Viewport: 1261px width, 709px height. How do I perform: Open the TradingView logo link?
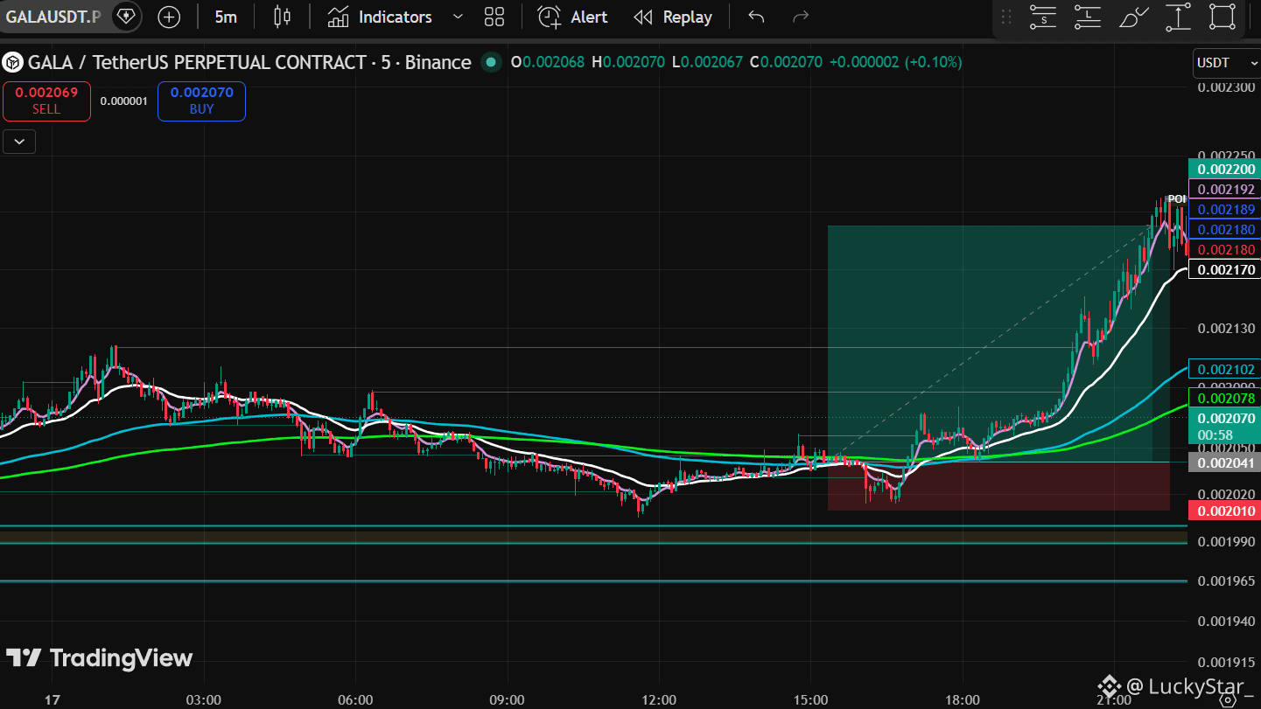click(x=99, y=657)
